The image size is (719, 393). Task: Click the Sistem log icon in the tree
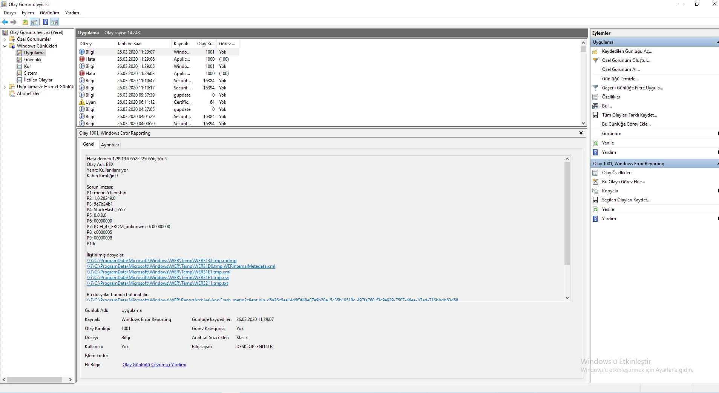[x=20, y=73]
